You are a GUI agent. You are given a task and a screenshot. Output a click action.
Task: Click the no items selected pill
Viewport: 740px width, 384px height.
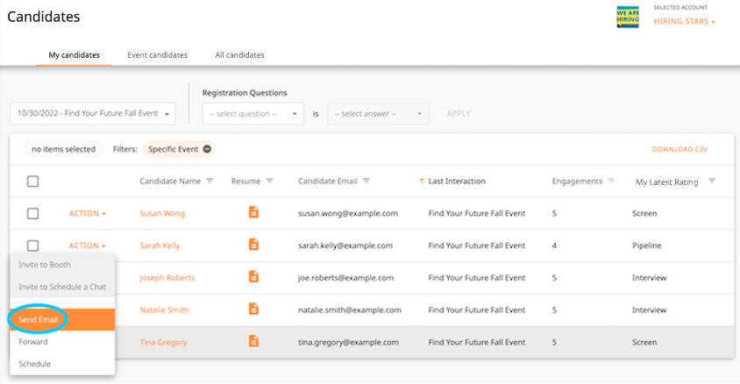[x=63, y=149]
